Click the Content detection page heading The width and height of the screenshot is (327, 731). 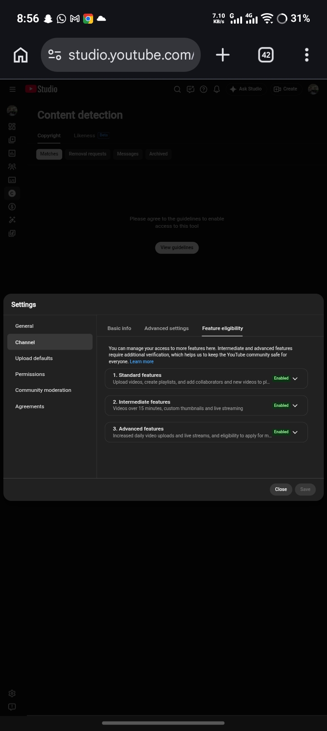click(80, 115)
